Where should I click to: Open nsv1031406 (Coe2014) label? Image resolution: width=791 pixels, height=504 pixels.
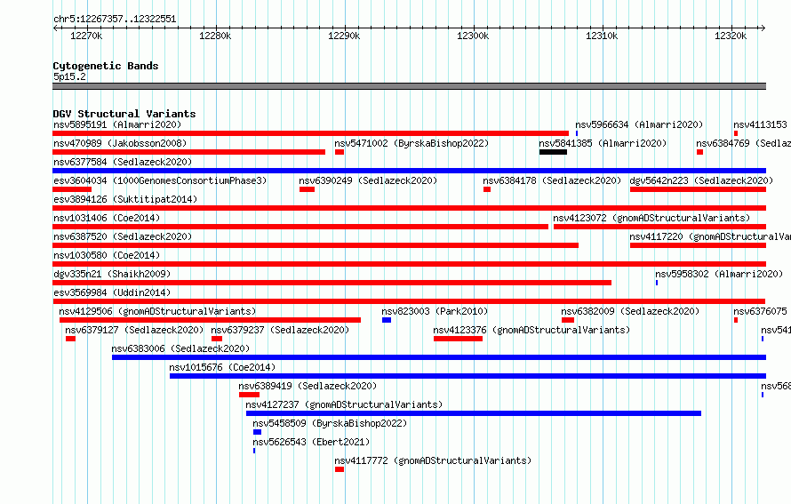pyautogui.click(x=107, y=218)
